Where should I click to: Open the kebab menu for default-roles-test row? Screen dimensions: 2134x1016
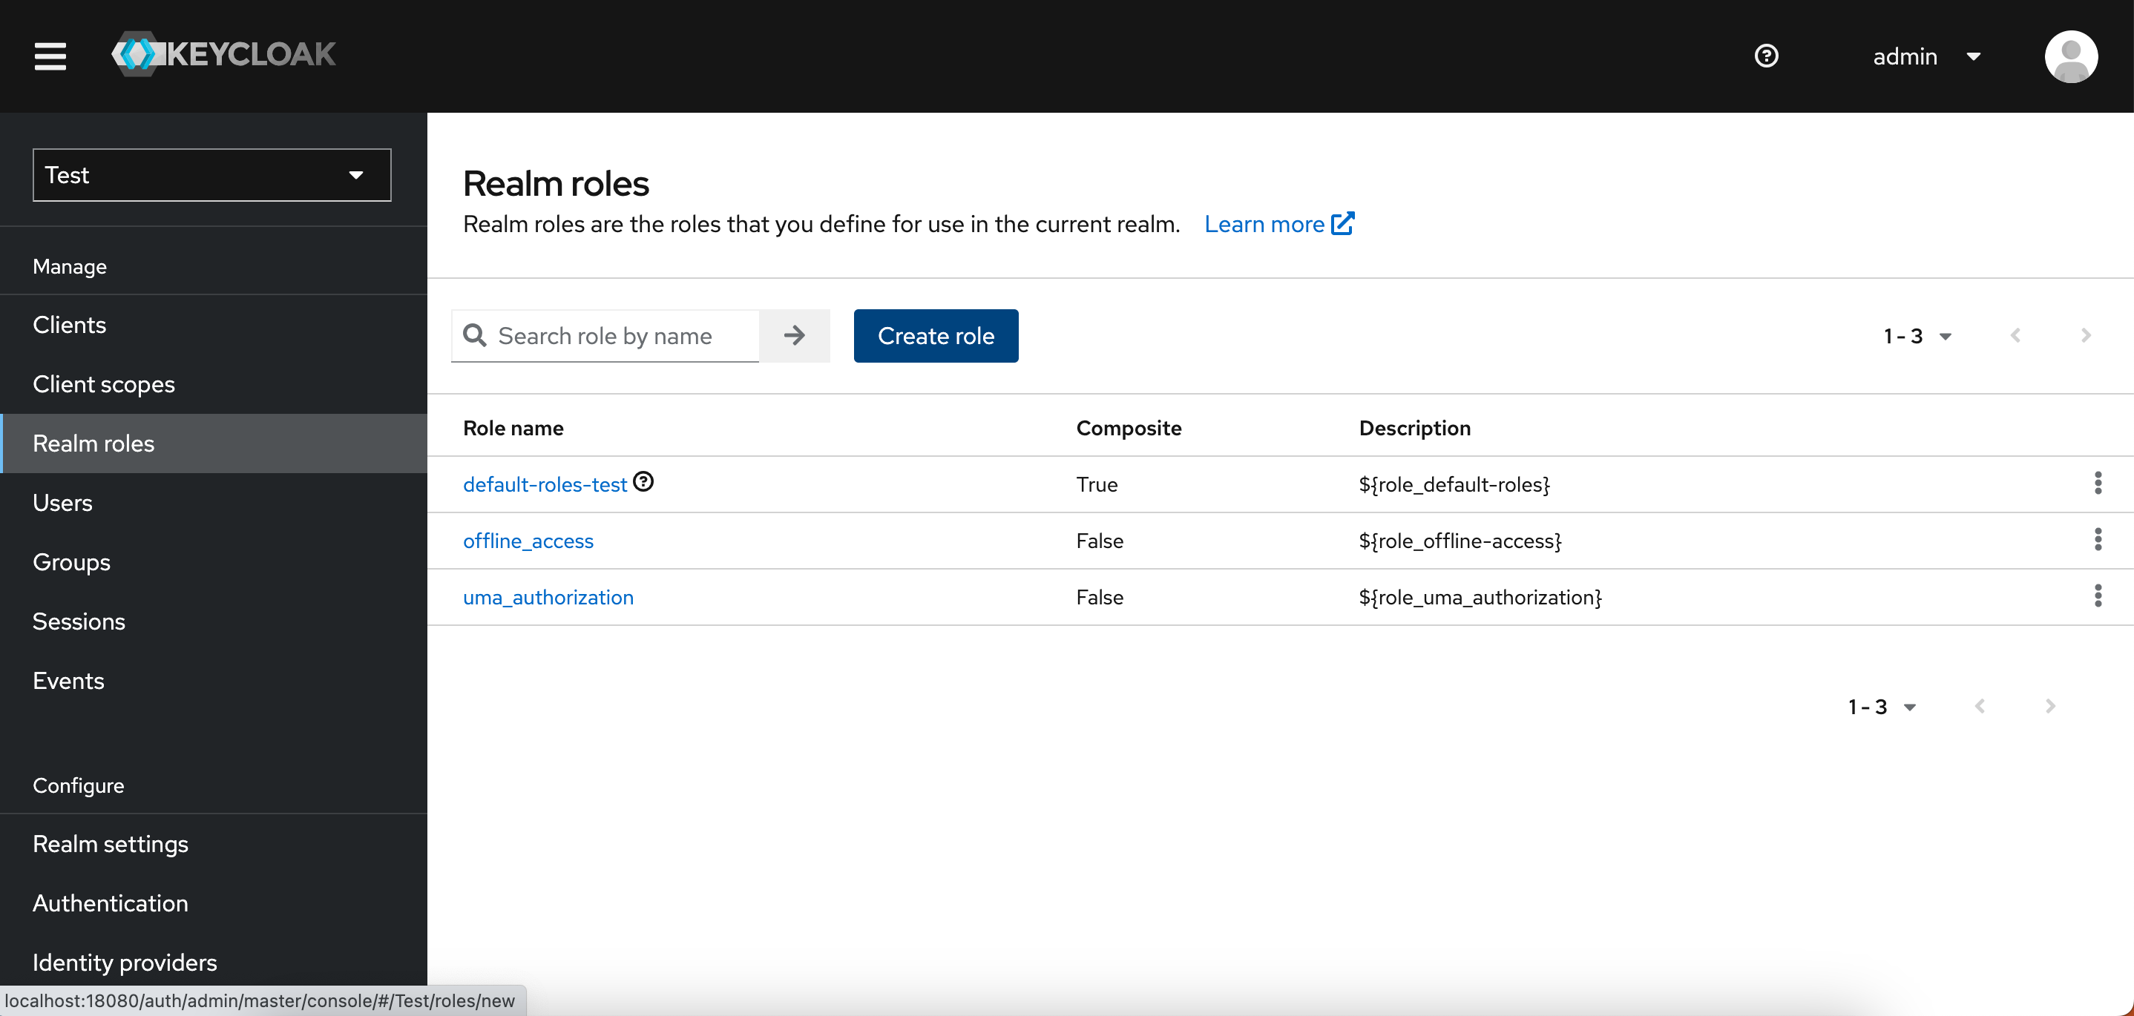[2098, 482]
